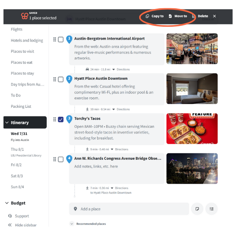236x236 pixels.
Task: Click the double-chevron Hide sidebar icon
Action: click(10, 225)
